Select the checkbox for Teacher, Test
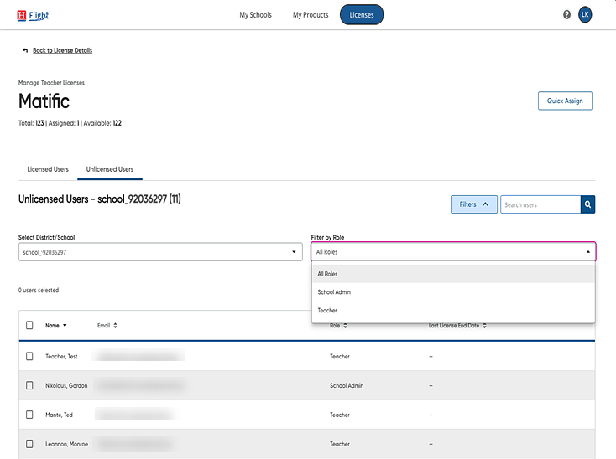Viewport: 616px width, 459px height. click(29, 356)
